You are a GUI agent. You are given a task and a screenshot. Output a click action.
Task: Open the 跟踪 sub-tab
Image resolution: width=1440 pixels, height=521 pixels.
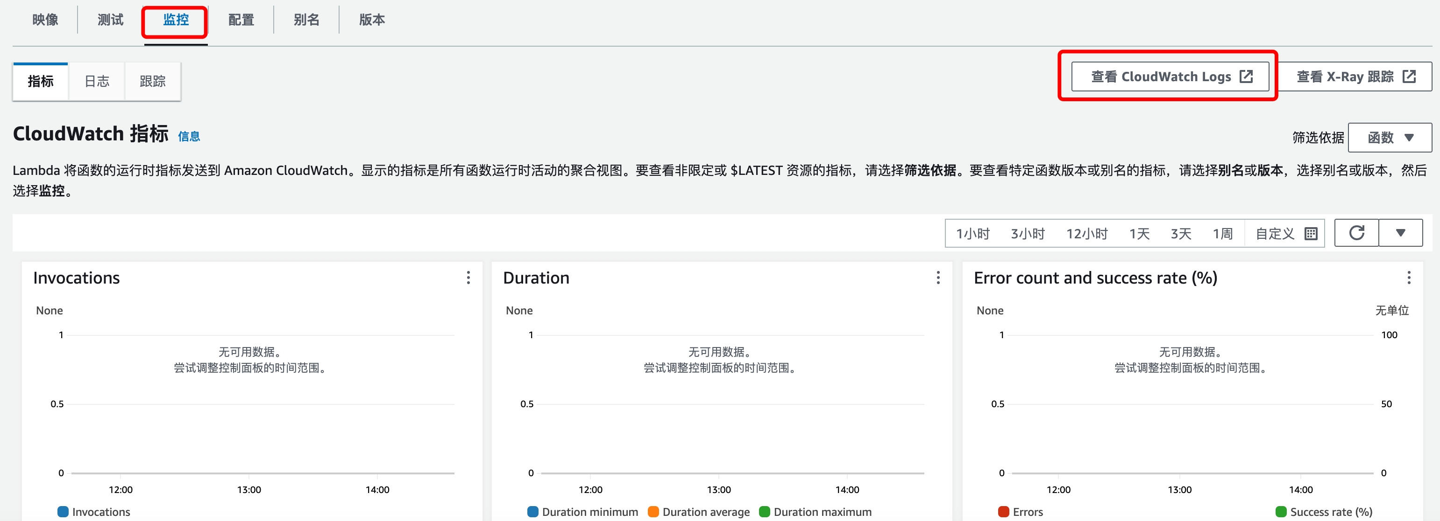[153, 82]
